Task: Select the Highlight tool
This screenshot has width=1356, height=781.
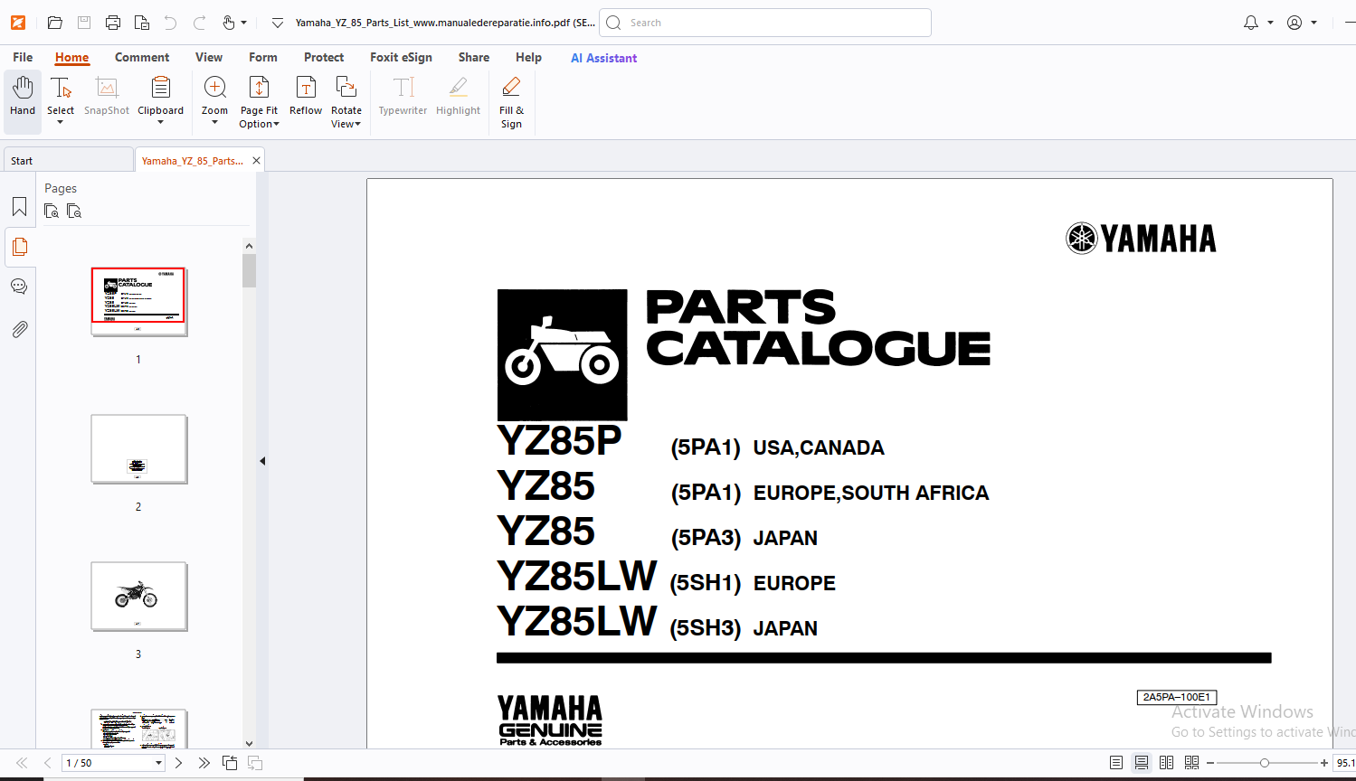Action: coord(458,96)
